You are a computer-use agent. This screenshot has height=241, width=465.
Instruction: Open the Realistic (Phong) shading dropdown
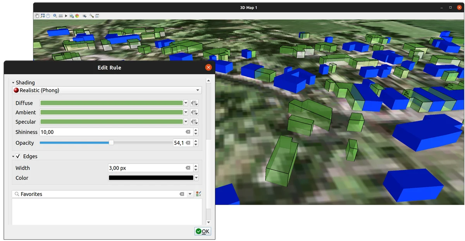[107, 90]
